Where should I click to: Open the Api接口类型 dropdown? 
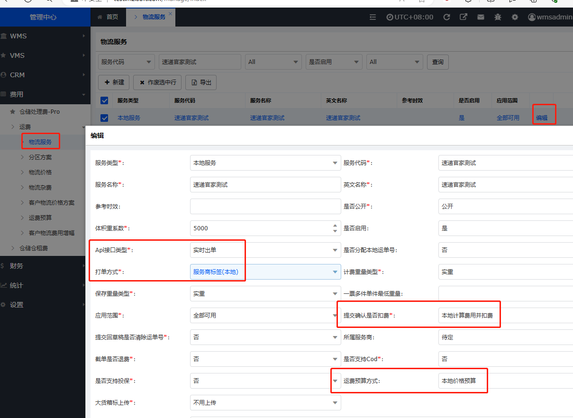point(265,250)
